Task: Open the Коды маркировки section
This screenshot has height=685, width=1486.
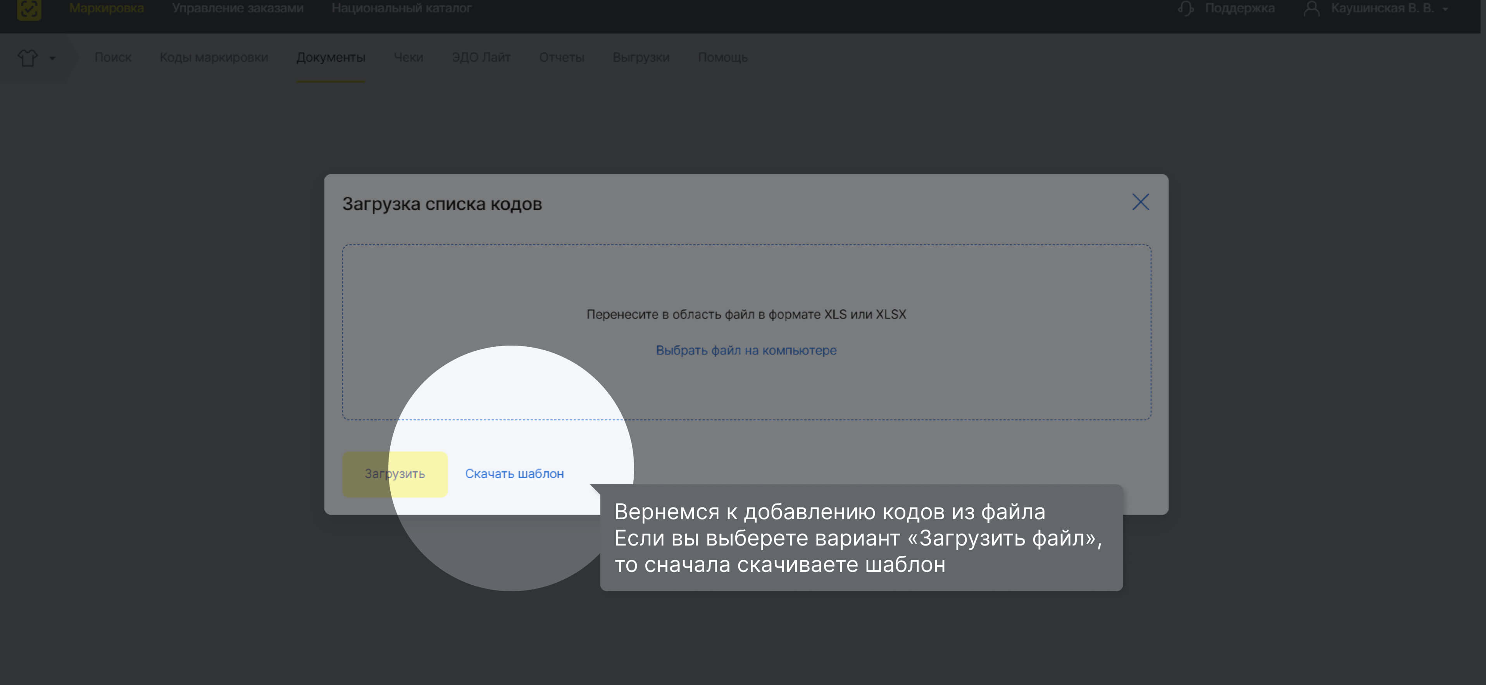Action: (214, 57)
